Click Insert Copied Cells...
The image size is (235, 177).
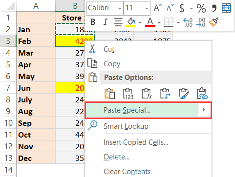click(136, 142)
